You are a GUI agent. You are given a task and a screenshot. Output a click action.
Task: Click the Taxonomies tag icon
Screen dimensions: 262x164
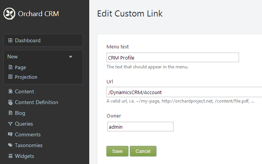[10, 145]
